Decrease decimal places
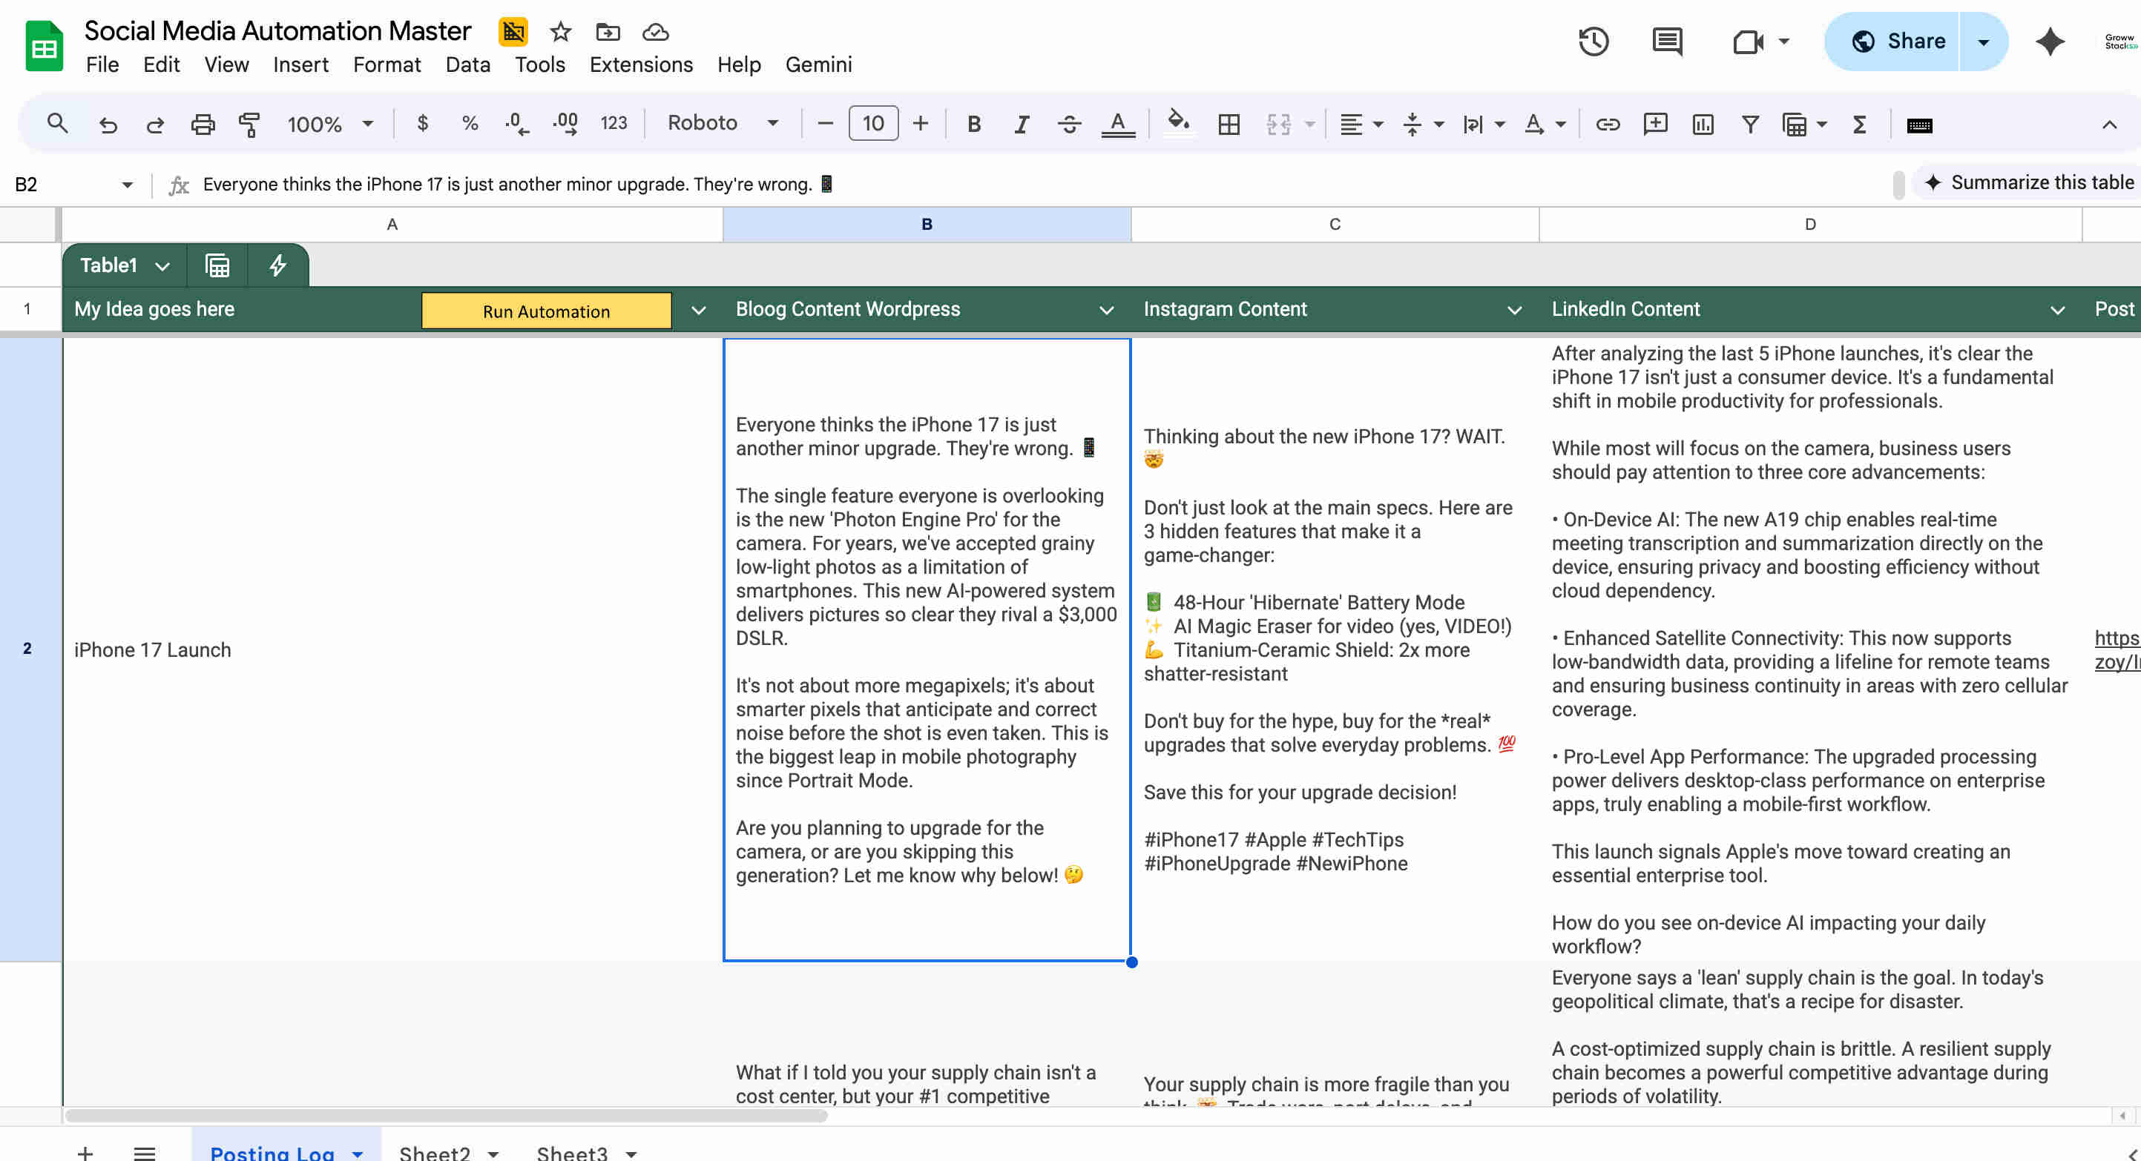This screenshot has width=2141, height=1161. pyautogui.click(x=516, y=124)
